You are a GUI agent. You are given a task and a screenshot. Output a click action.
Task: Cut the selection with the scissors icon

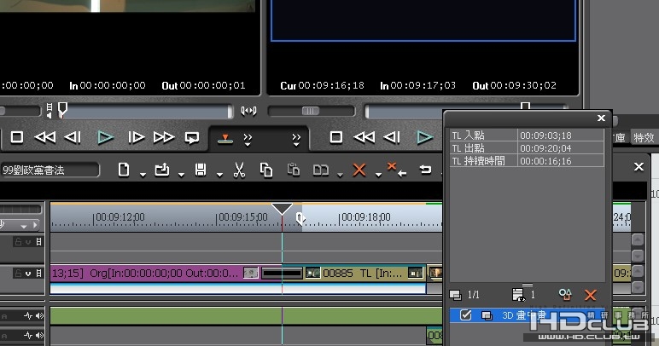239,170
